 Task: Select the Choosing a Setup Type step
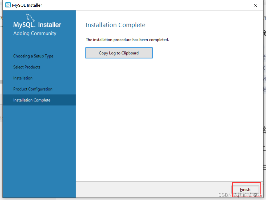tap(33, 56)
